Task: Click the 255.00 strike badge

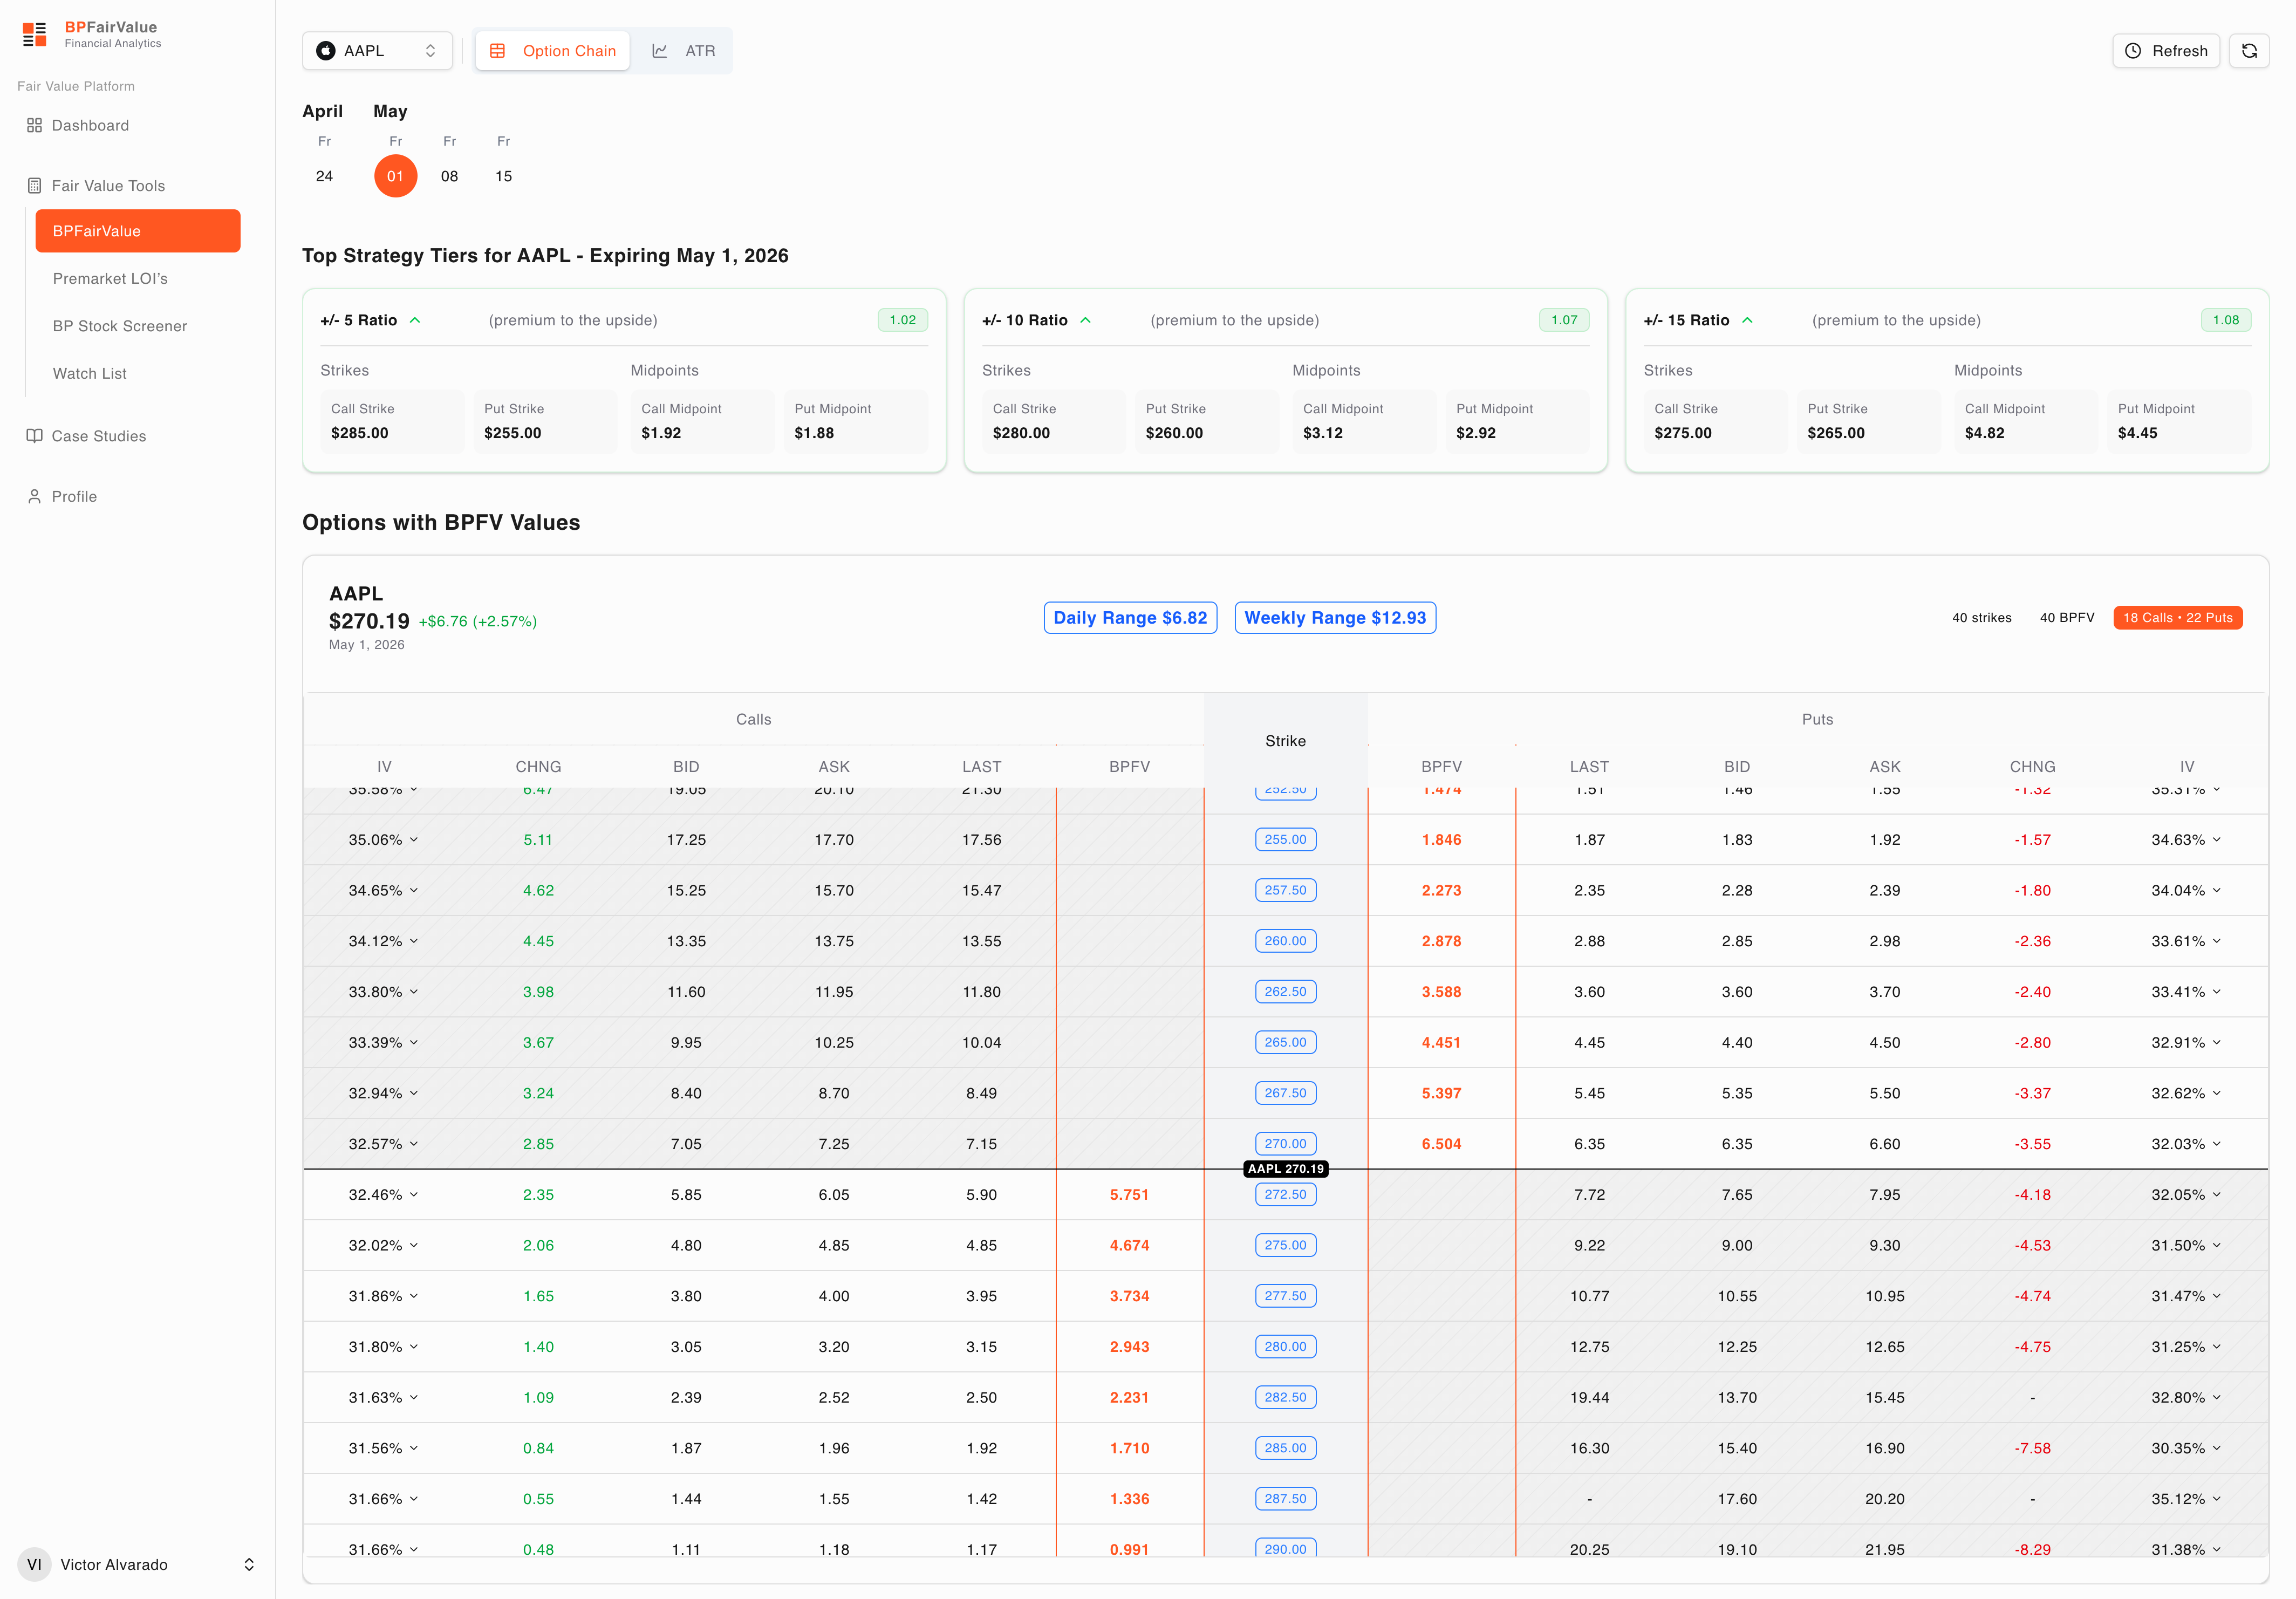Action: (1285, 840)
